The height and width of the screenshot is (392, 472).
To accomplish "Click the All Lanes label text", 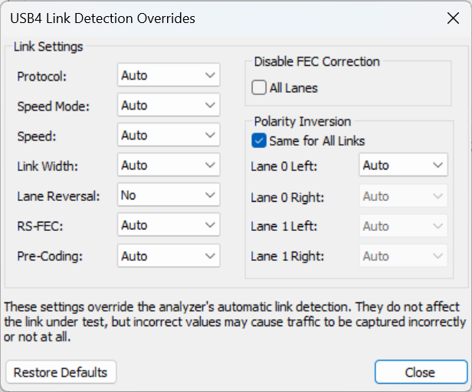I will pos(293,88).
